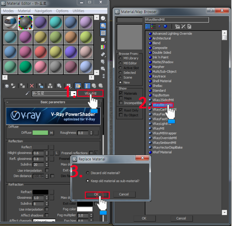232x226 pixels.
Task: Select the Scene radio button
Action: [120, 77]
